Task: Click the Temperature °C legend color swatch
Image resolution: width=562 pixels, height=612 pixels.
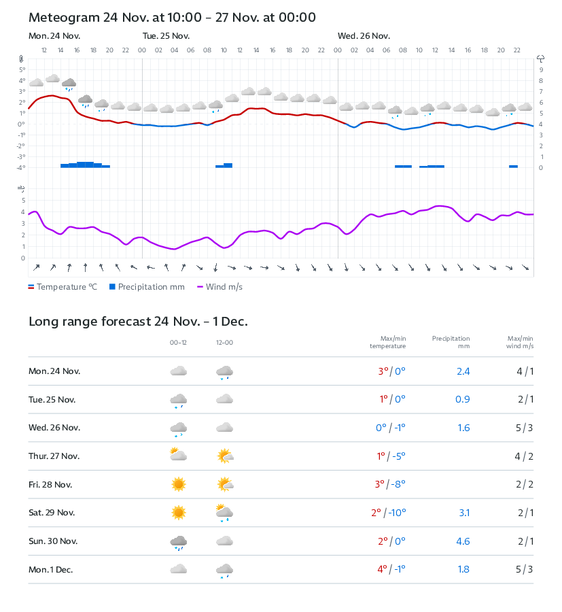Action: click(31, 287)
